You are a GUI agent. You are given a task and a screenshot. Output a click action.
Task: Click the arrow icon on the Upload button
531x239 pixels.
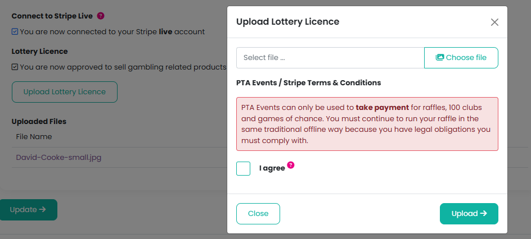coord(483,214)
